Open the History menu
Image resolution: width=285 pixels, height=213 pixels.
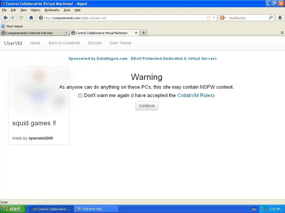[x=35, y=10]
